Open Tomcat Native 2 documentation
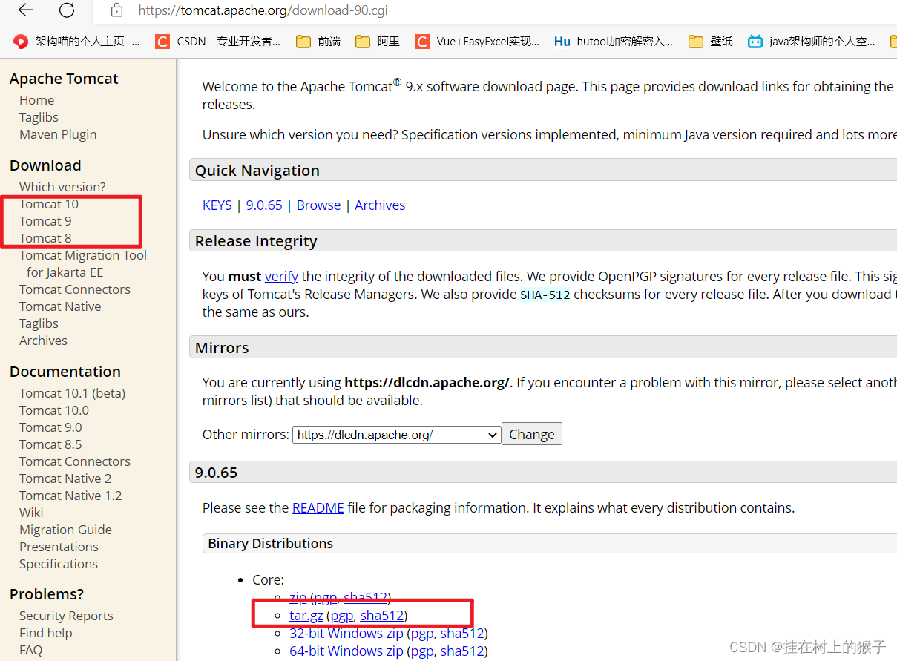897x661 pixels. pos(65,479)
